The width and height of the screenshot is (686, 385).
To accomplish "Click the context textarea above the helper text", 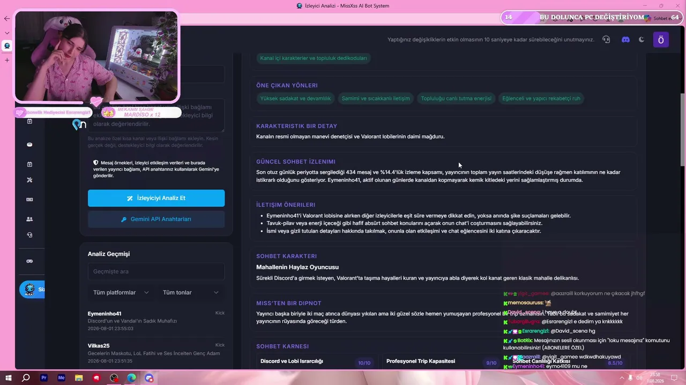I will pyautogui.click(x=156, y=115).
